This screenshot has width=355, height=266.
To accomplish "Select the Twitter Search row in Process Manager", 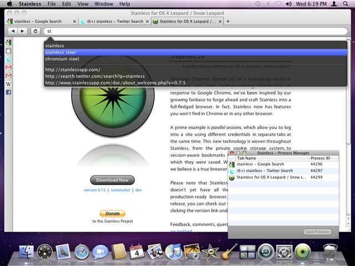I will point(283,171).
